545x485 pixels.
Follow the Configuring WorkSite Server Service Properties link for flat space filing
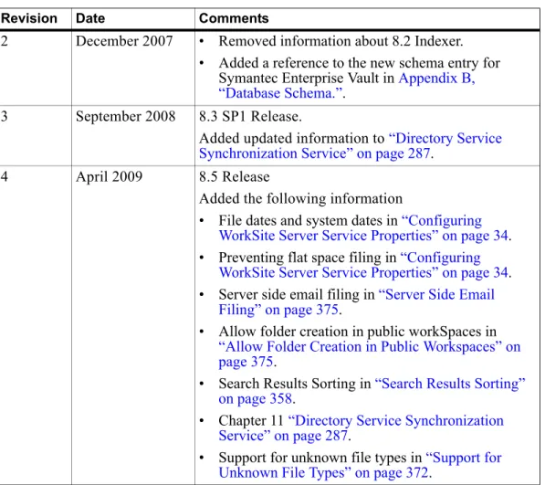(364, 265)
